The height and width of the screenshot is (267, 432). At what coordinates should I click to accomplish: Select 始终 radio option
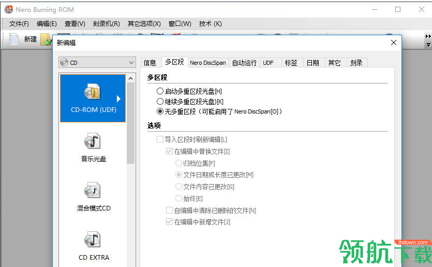click(178, 199)
